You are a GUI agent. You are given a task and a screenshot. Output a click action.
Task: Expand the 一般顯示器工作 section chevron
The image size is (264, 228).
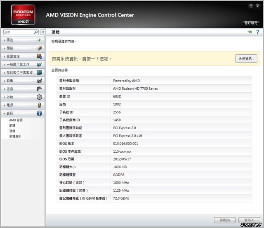click(4, 65)
